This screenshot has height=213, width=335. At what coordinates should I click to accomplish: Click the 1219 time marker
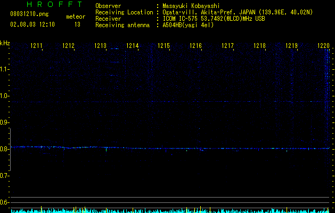point(292,45)
